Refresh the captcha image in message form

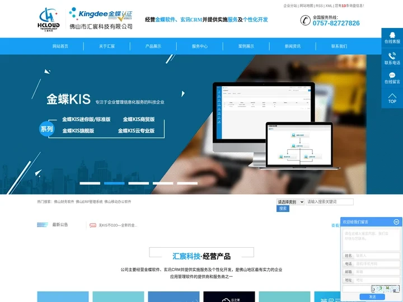(385, 289)
